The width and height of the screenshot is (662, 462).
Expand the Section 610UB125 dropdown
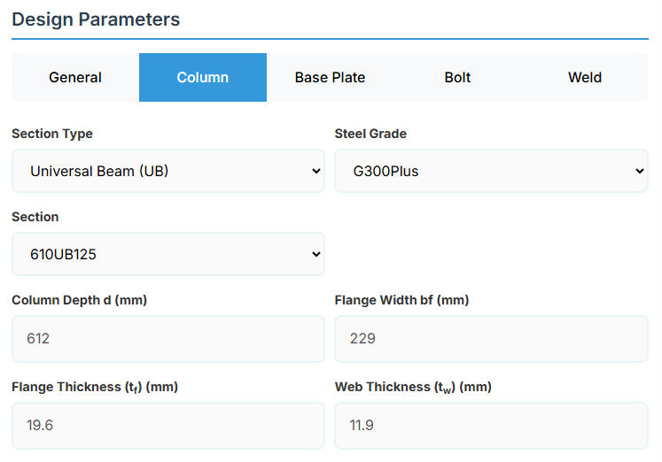tap(168, 254)
